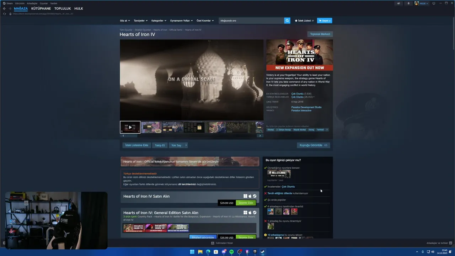Viewport: 455px width, 256px height.
Task: Open notifications using the bell icon
Action: [x=408, y=3]
